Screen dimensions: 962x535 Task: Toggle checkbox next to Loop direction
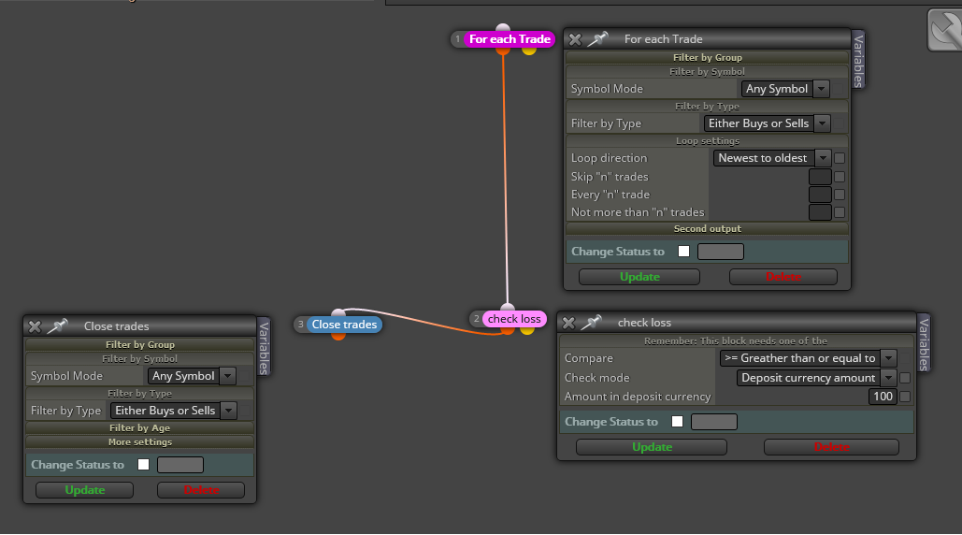pos(840,158)
